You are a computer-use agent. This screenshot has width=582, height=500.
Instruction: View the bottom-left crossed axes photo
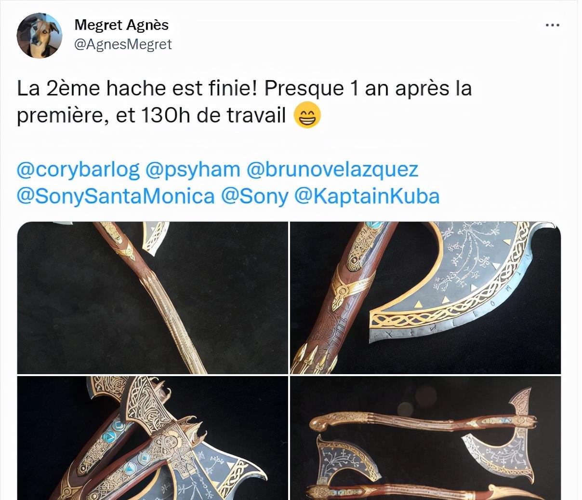point(152,438)
